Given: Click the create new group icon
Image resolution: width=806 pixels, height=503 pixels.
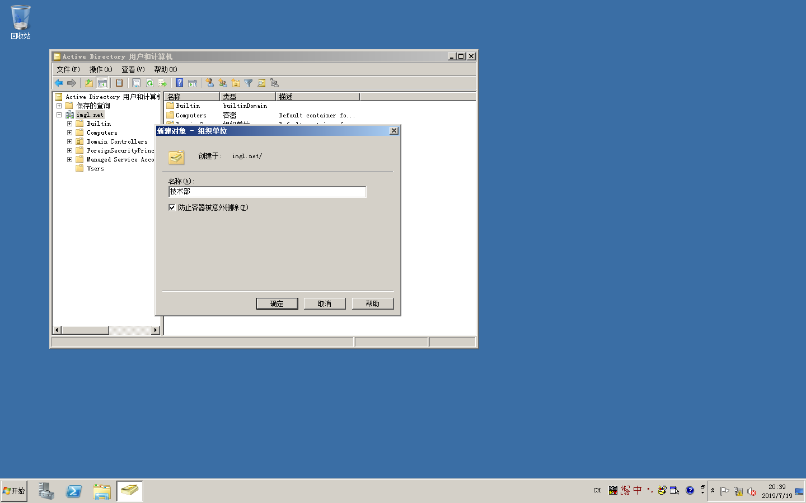Looking at the screenshot, I should tap(223, 83).
